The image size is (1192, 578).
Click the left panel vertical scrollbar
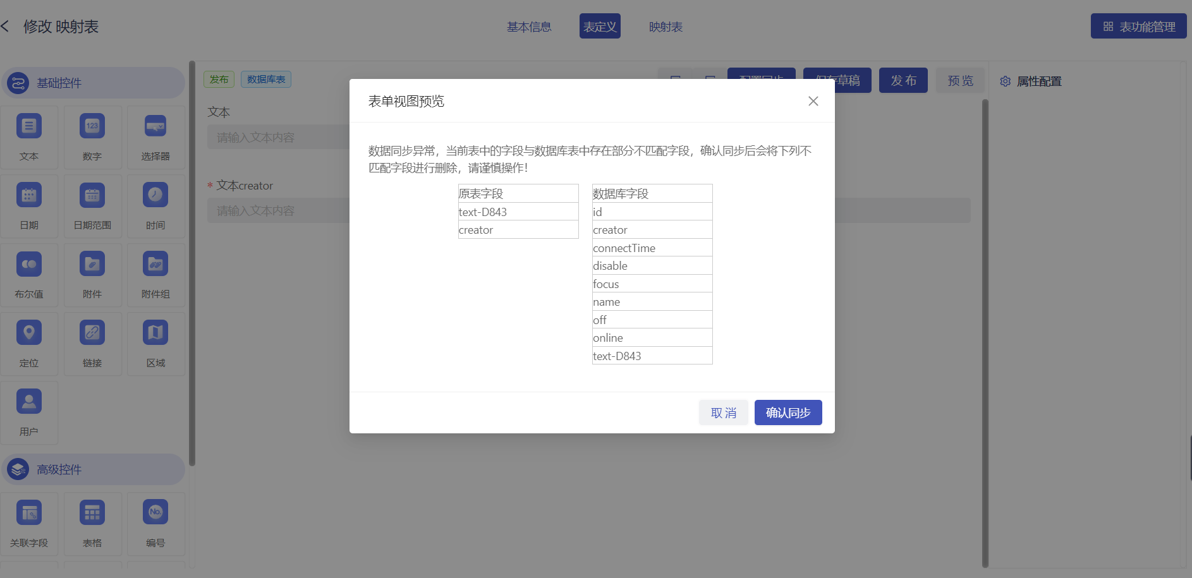pos(192,263)
